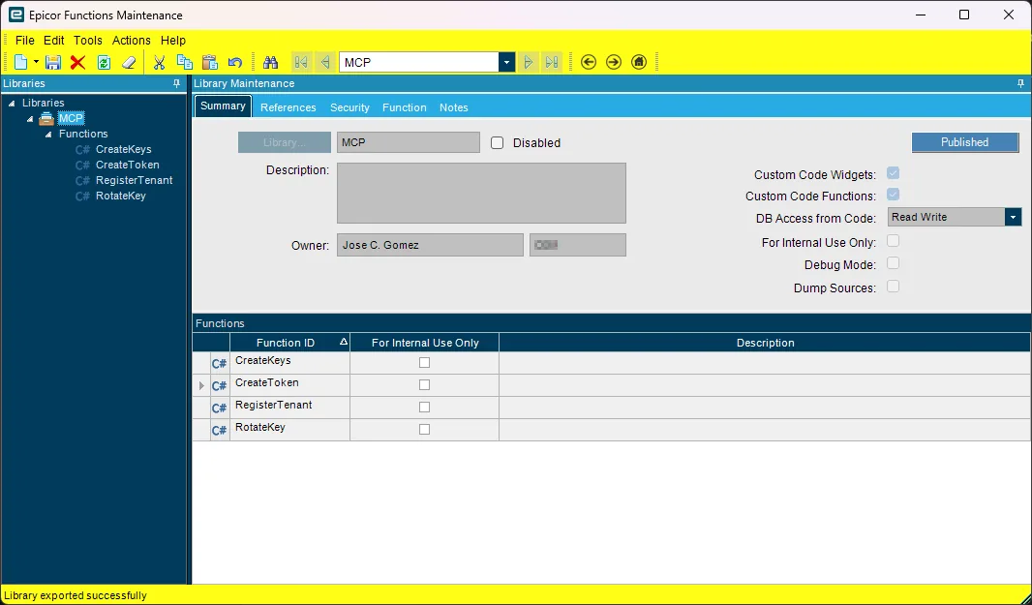
Task: Open the Help menu
Action: [173, 40]
